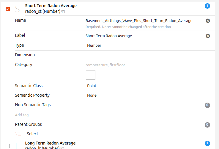Click the Short Term Radon Average title

(x=51, y=6)
